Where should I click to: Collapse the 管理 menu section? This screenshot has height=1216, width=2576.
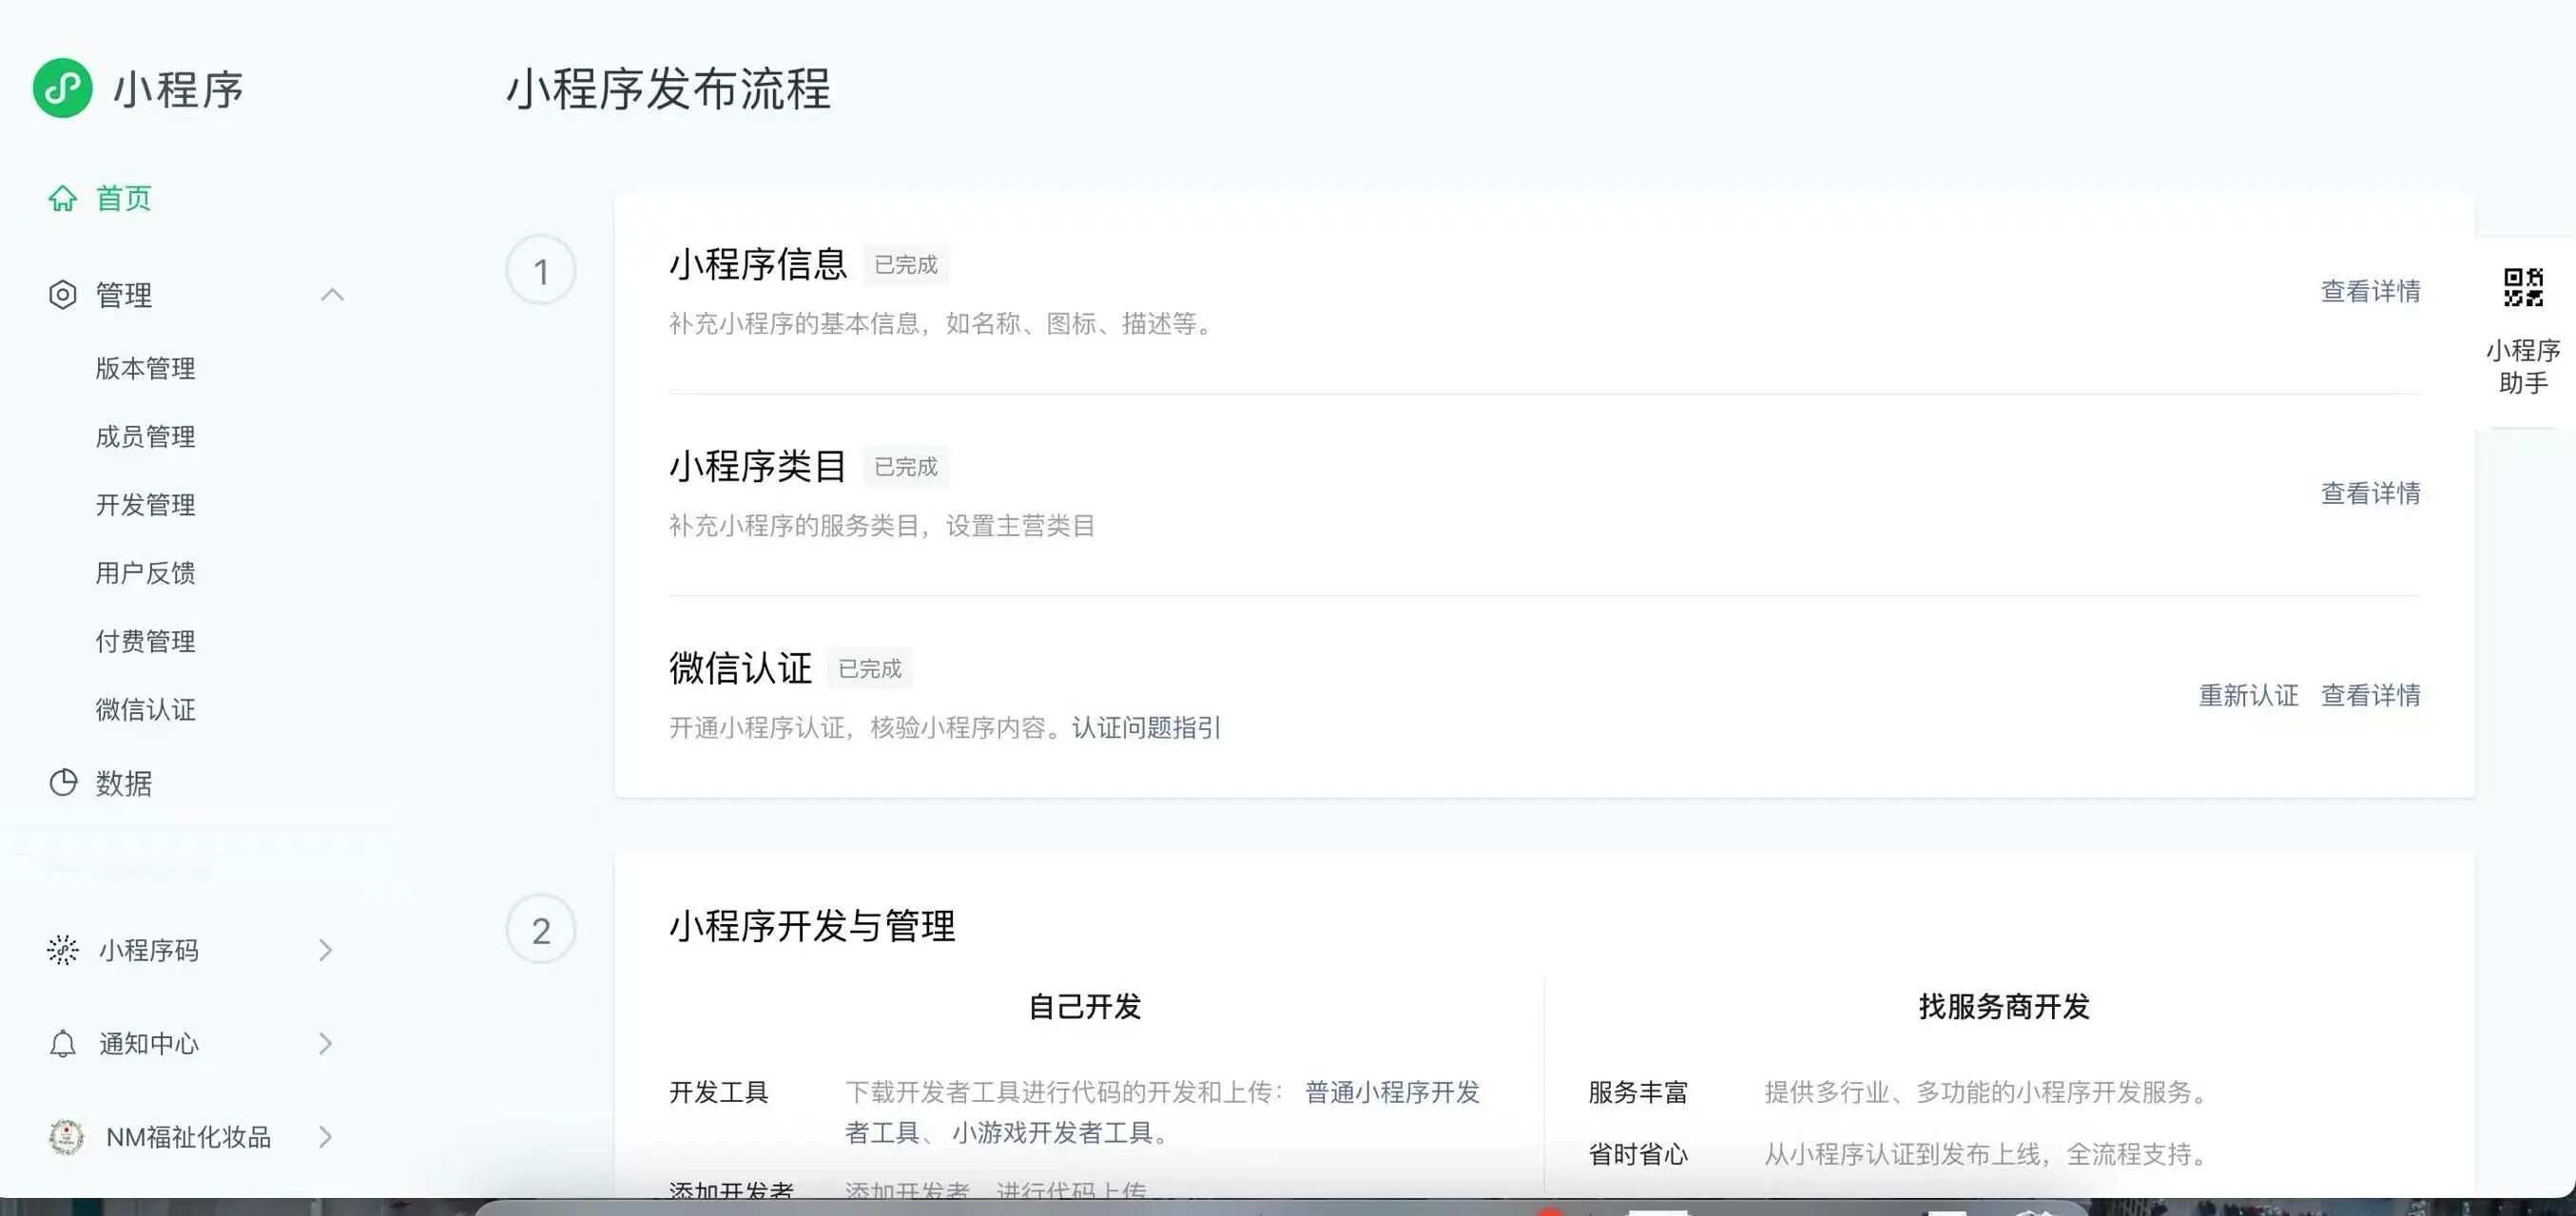pos(332,295)
